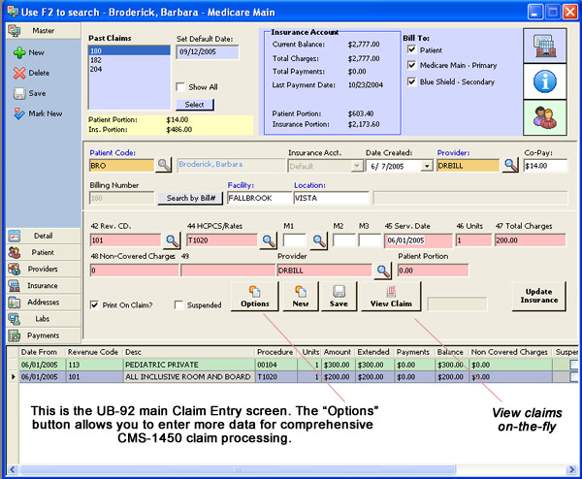This screenshot has height=479, width=582.
Task: Toggle the Show All checkbox
Action: tap(180, 86)
